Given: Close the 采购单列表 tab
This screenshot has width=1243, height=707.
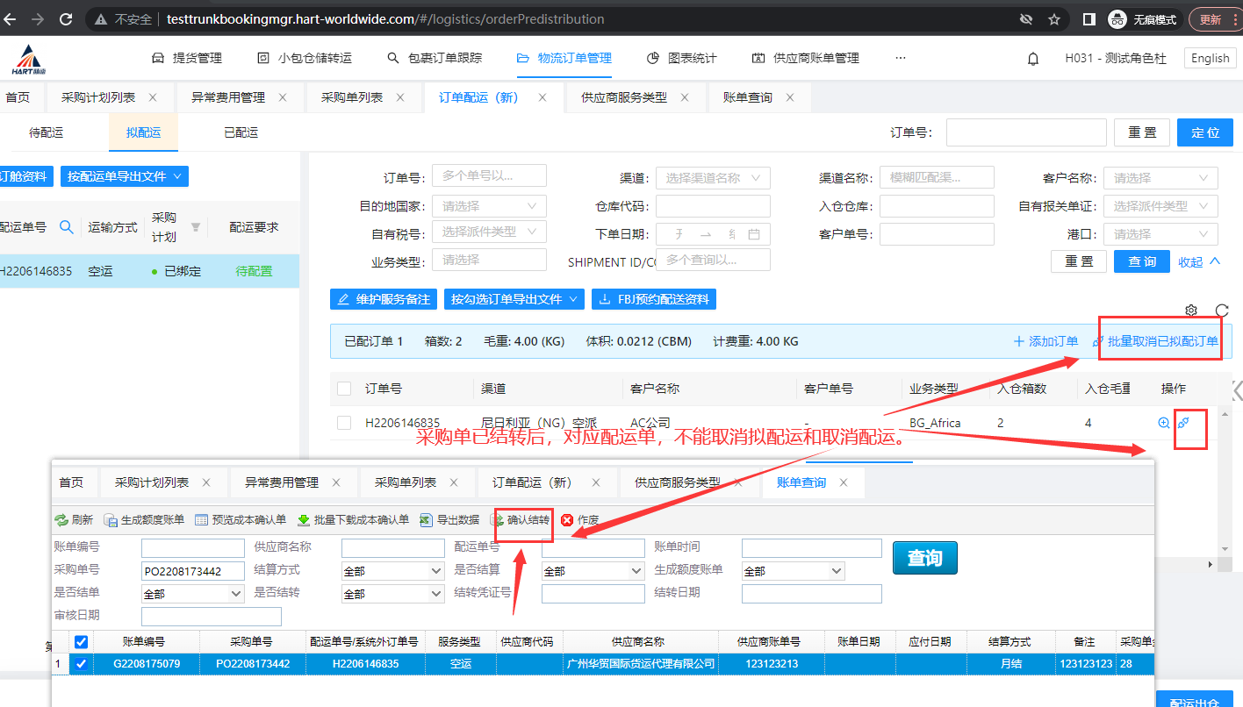Looking at the screenshot, I should coord(402,97).
